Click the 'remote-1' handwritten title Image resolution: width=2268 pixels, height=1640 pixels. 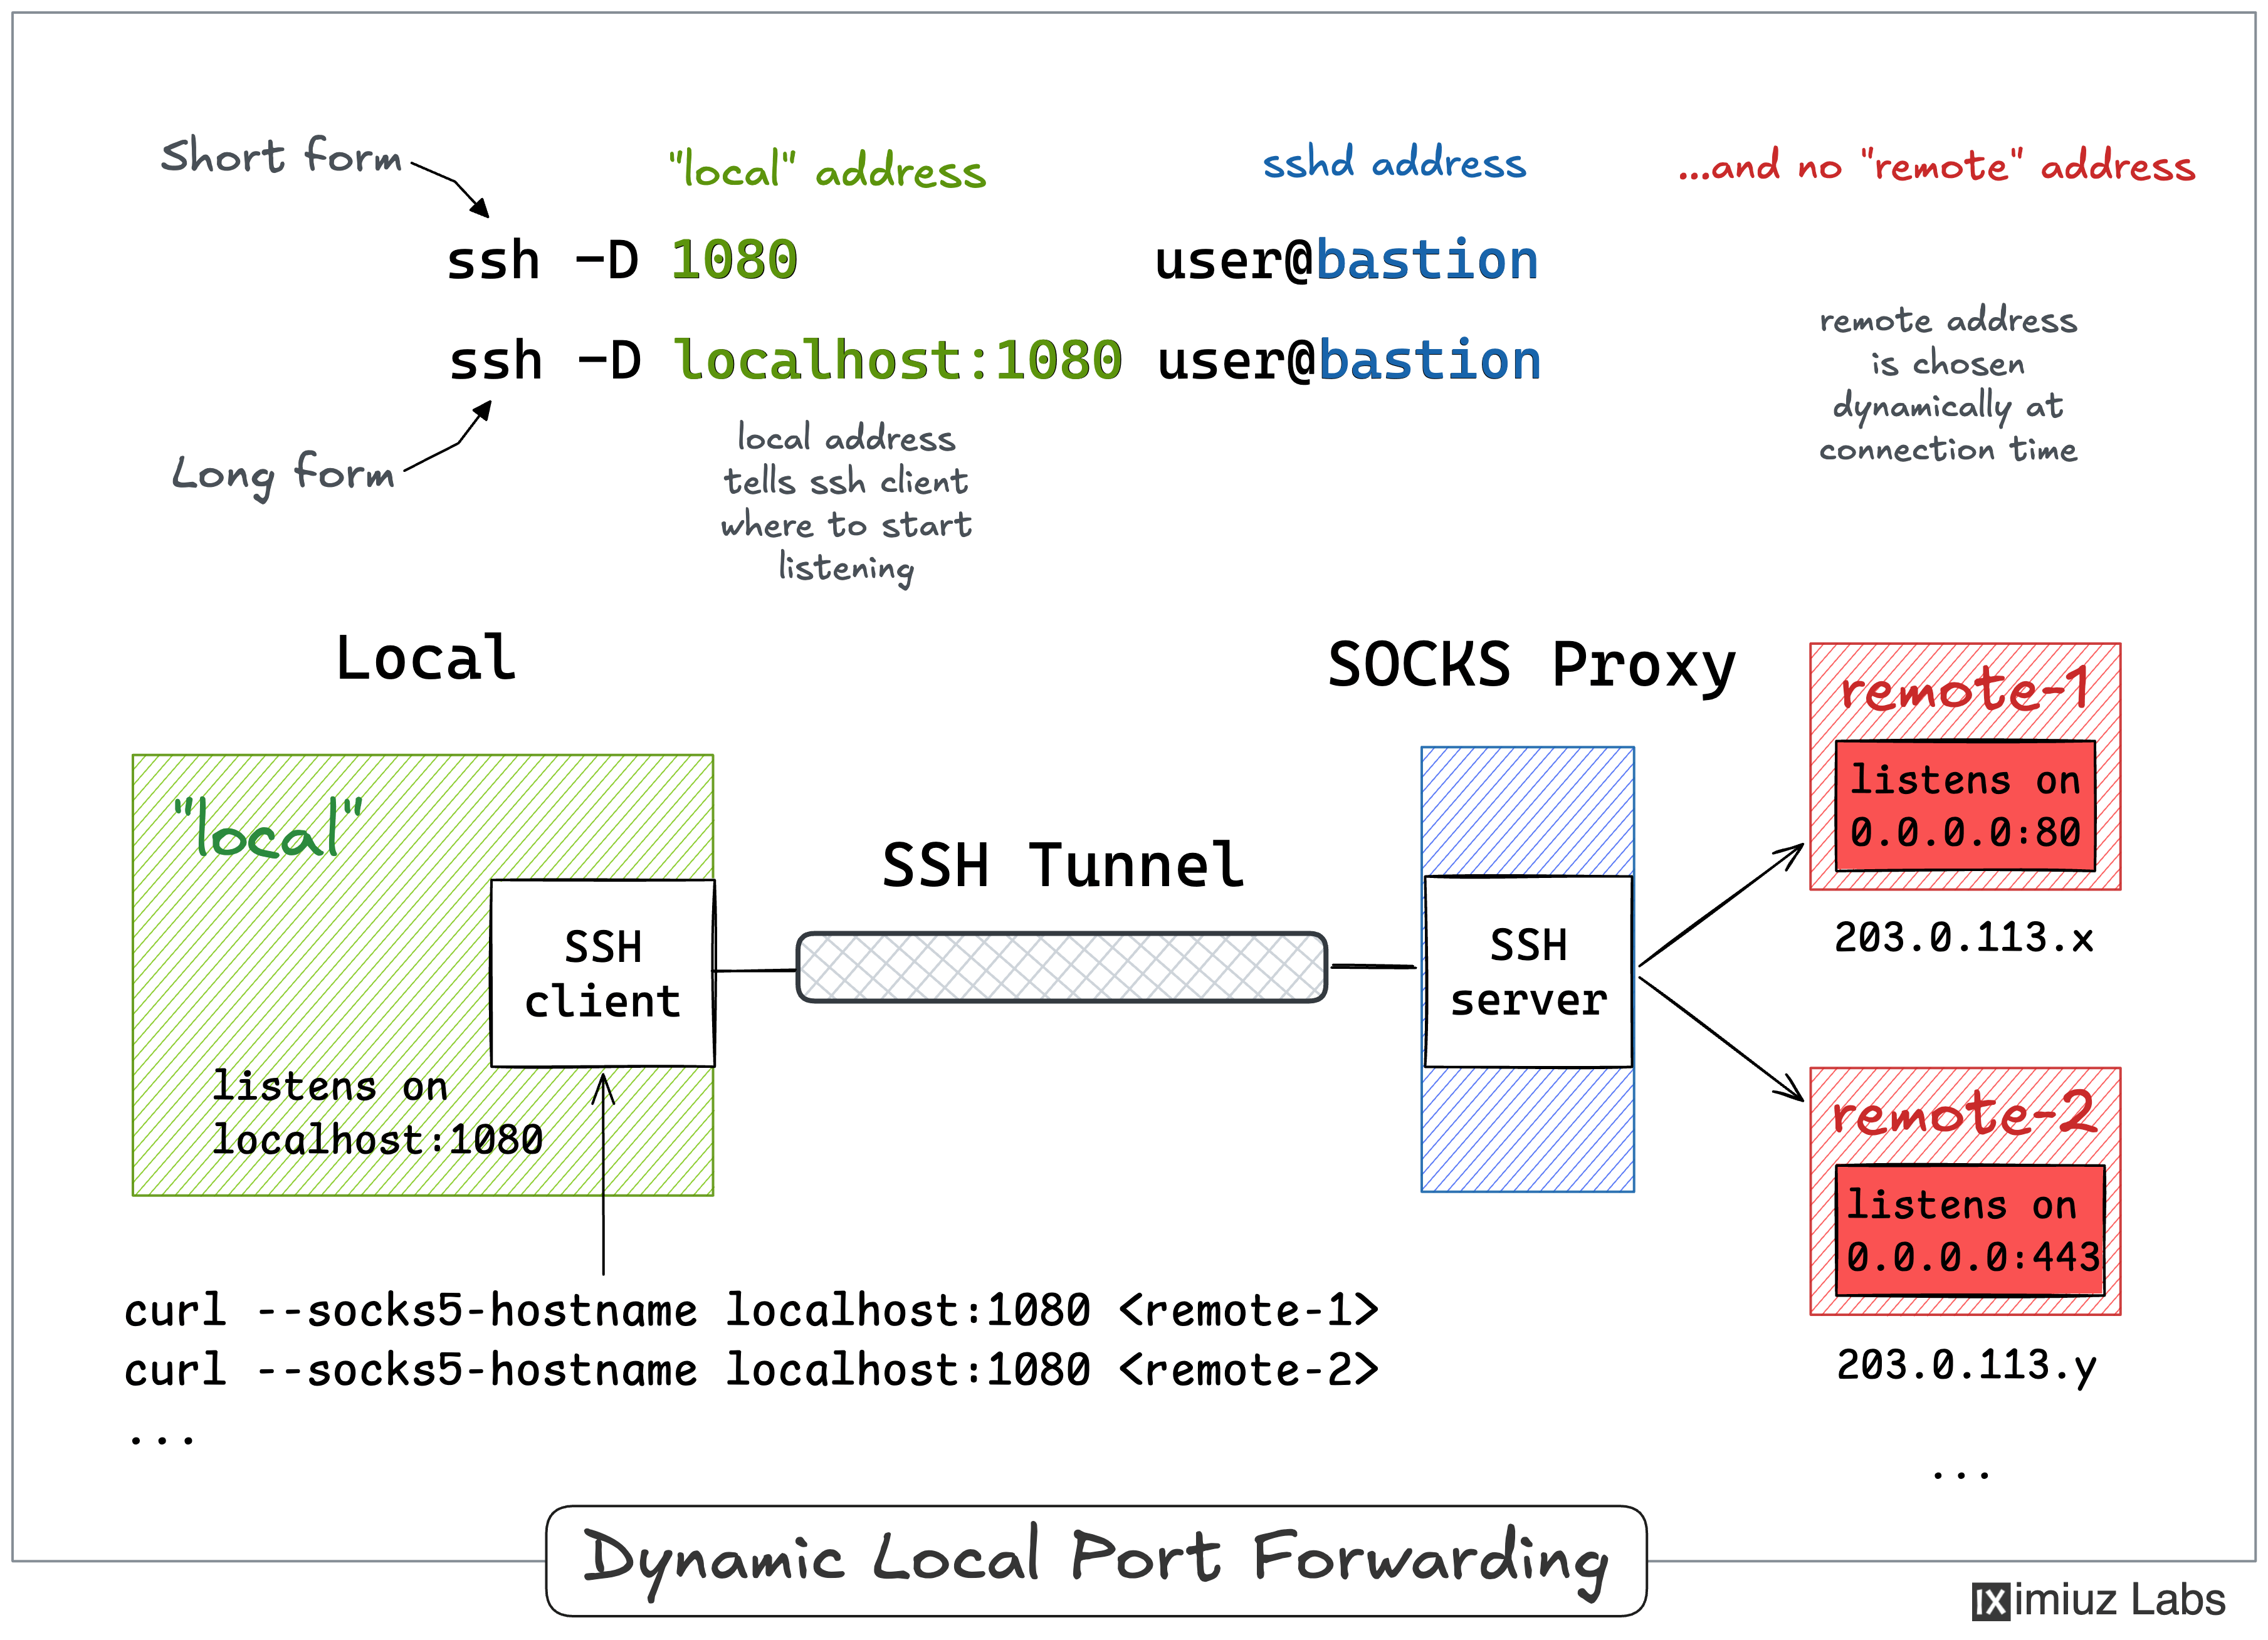pyautogui.click(x=1964, y=689)
